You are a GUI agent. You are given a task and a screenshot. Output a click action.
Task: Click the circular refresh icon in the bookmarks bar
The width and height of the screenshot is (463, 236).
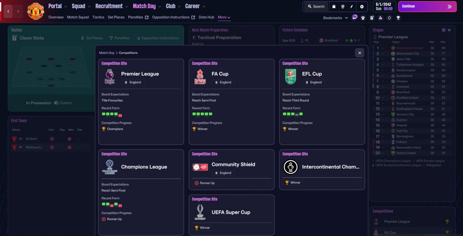point(389,18)
